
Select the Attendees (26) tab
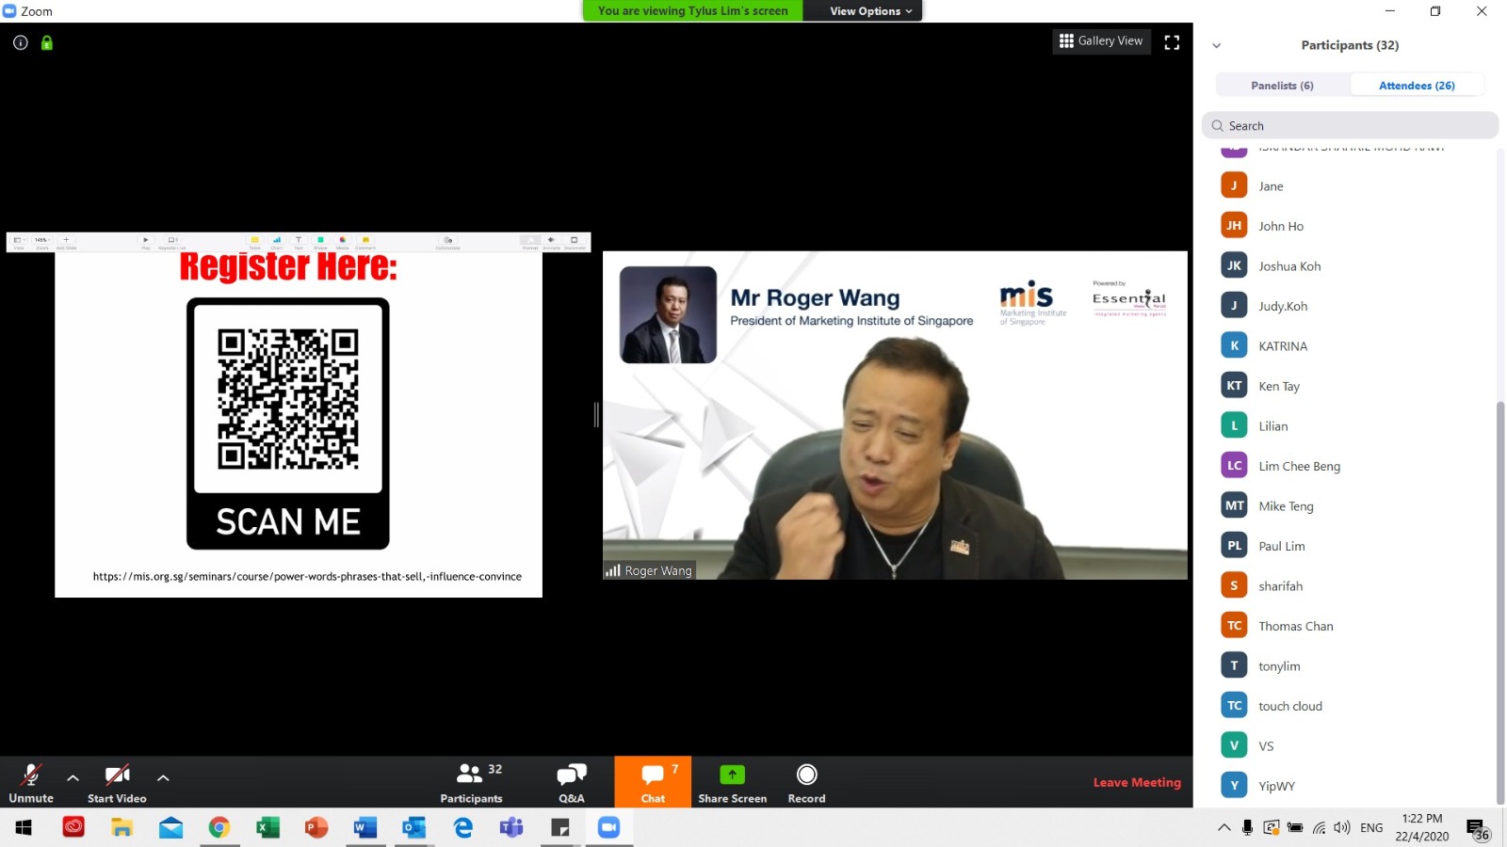pos(1417,86)
